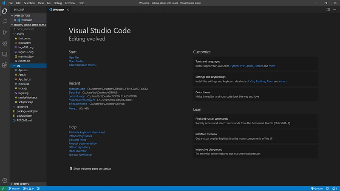
Task: Open recent musical-event-project
Action: 82,100
